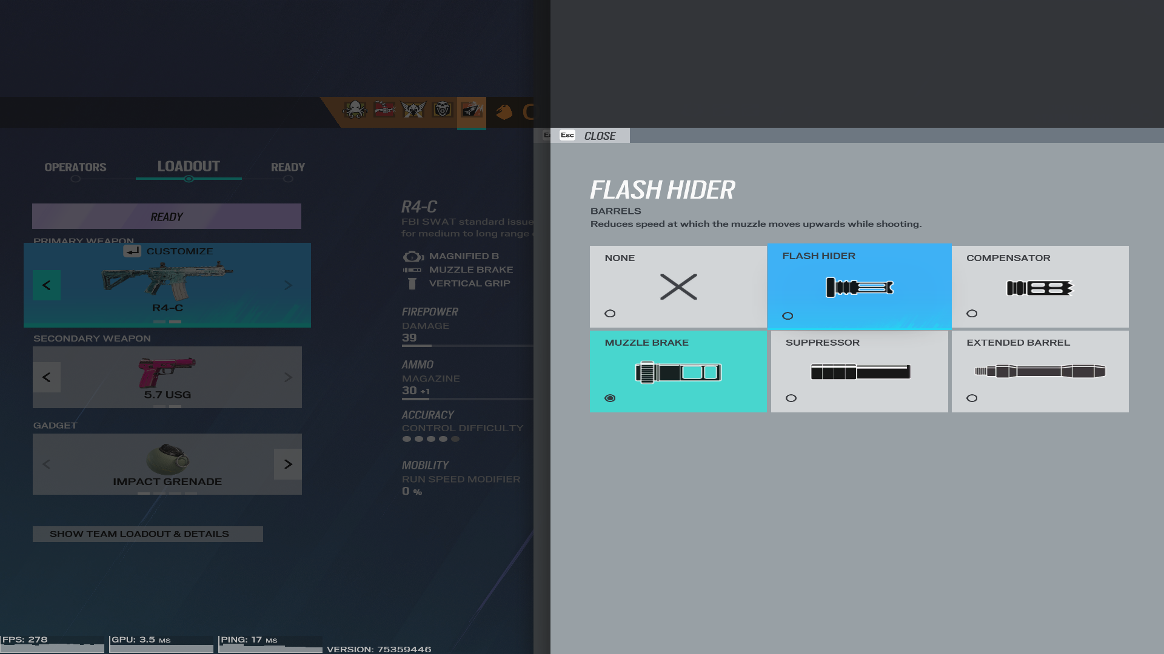The image size is (1164, 654).
Task: Switch to the Ready tab
Action: point(288,167)
